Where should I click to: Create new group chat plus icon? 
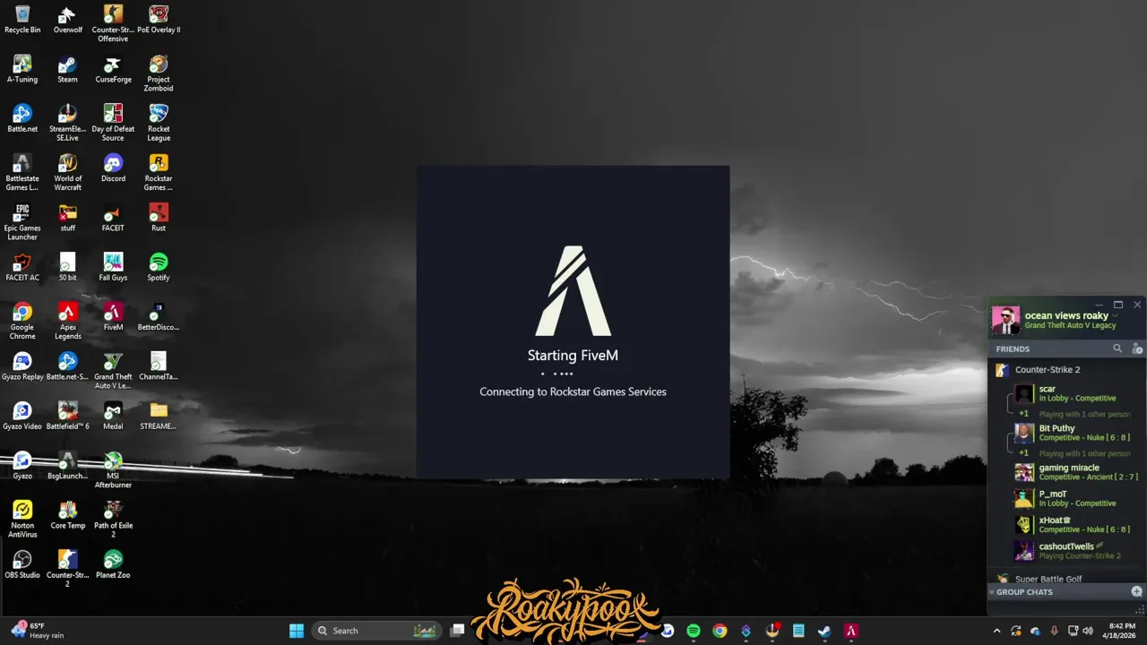pyautogui.click(x=1137, y=591)
